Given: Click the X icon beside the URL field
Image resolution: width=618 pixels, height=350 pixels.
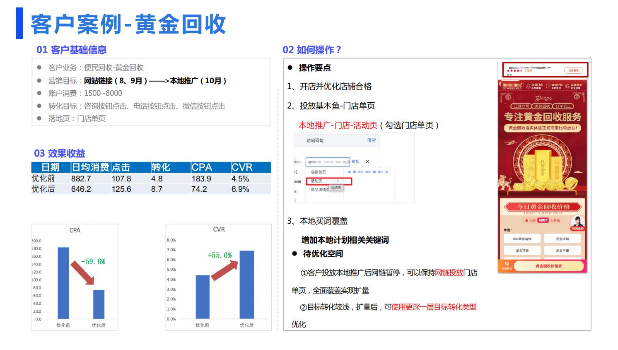Looking at the screenshot, I should (367, 162).
